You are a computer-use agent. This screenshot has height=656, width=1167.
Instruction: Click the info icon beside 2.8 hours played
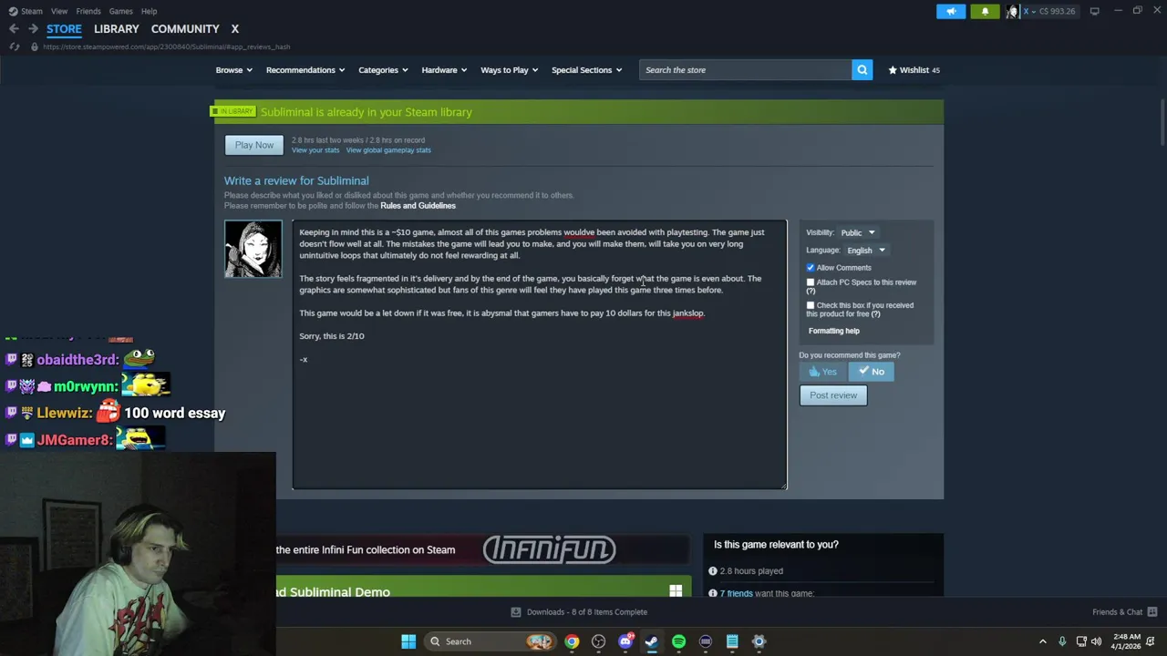coord(713,571)
